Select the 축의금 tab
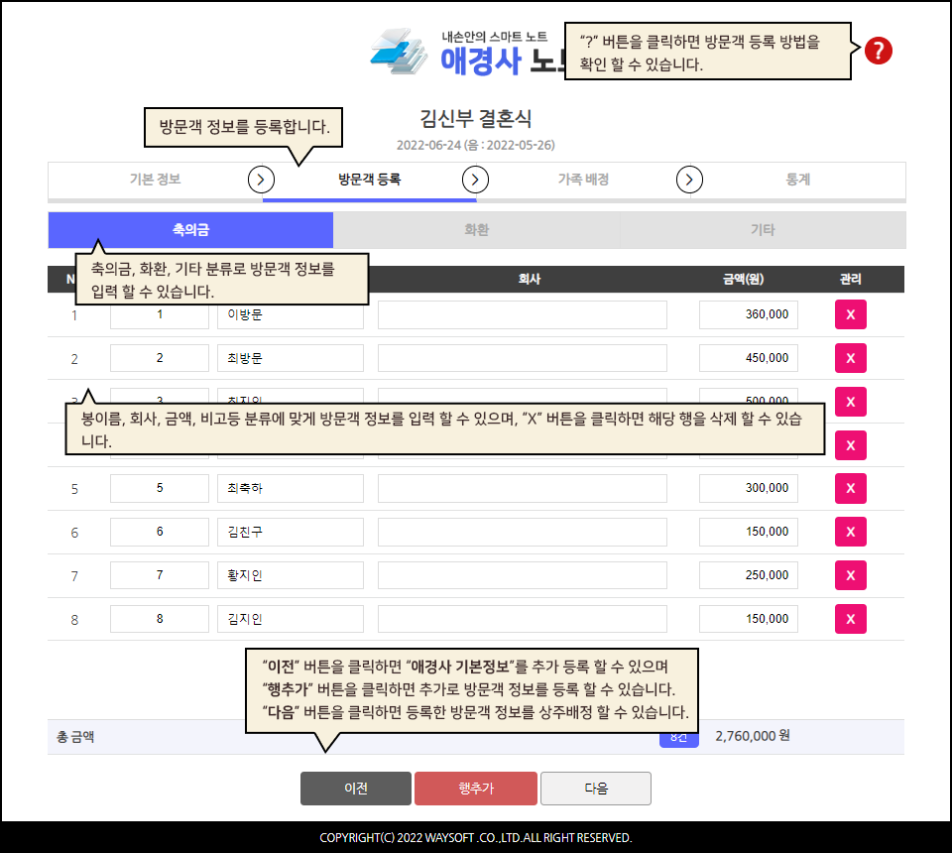 point(190,230)
